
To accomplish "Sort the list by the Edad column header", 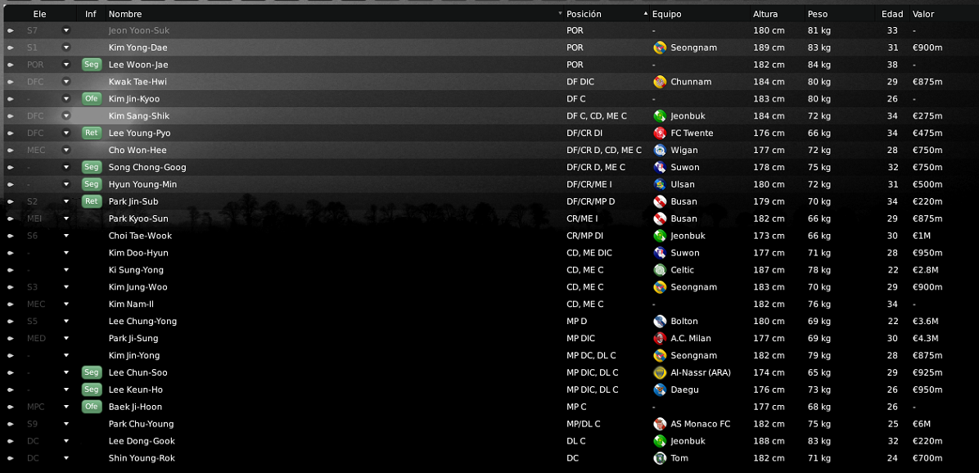I will (x=891, y=14).
